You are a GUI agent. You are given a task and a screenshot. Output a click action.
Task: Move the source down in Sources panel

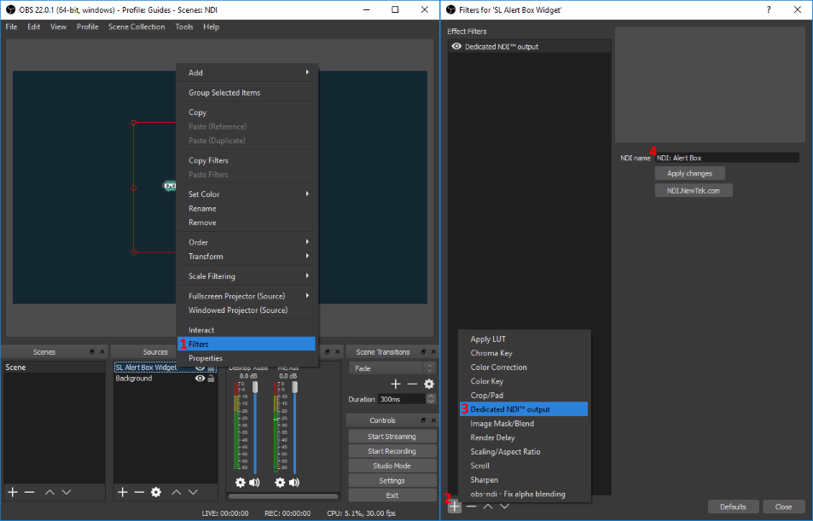click(193, 492)
